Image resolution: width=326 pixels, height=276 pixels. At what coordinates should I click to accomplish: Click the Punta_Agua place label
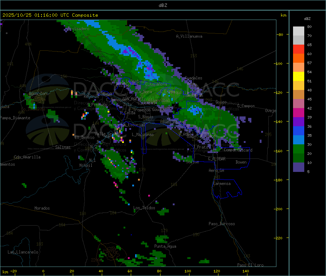[x=165, y=246]
